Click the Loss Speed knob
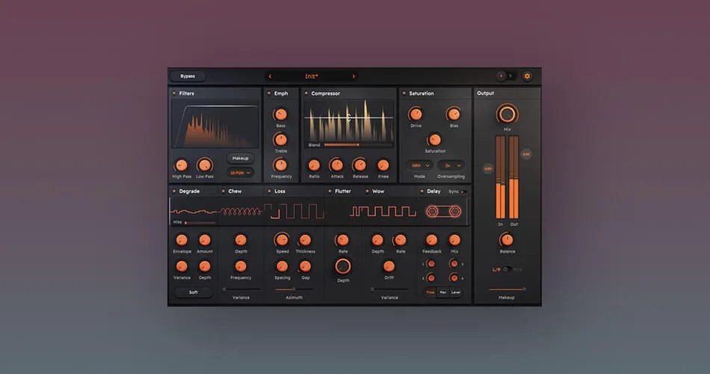The image size is (710, 374). tap(282, 240)
